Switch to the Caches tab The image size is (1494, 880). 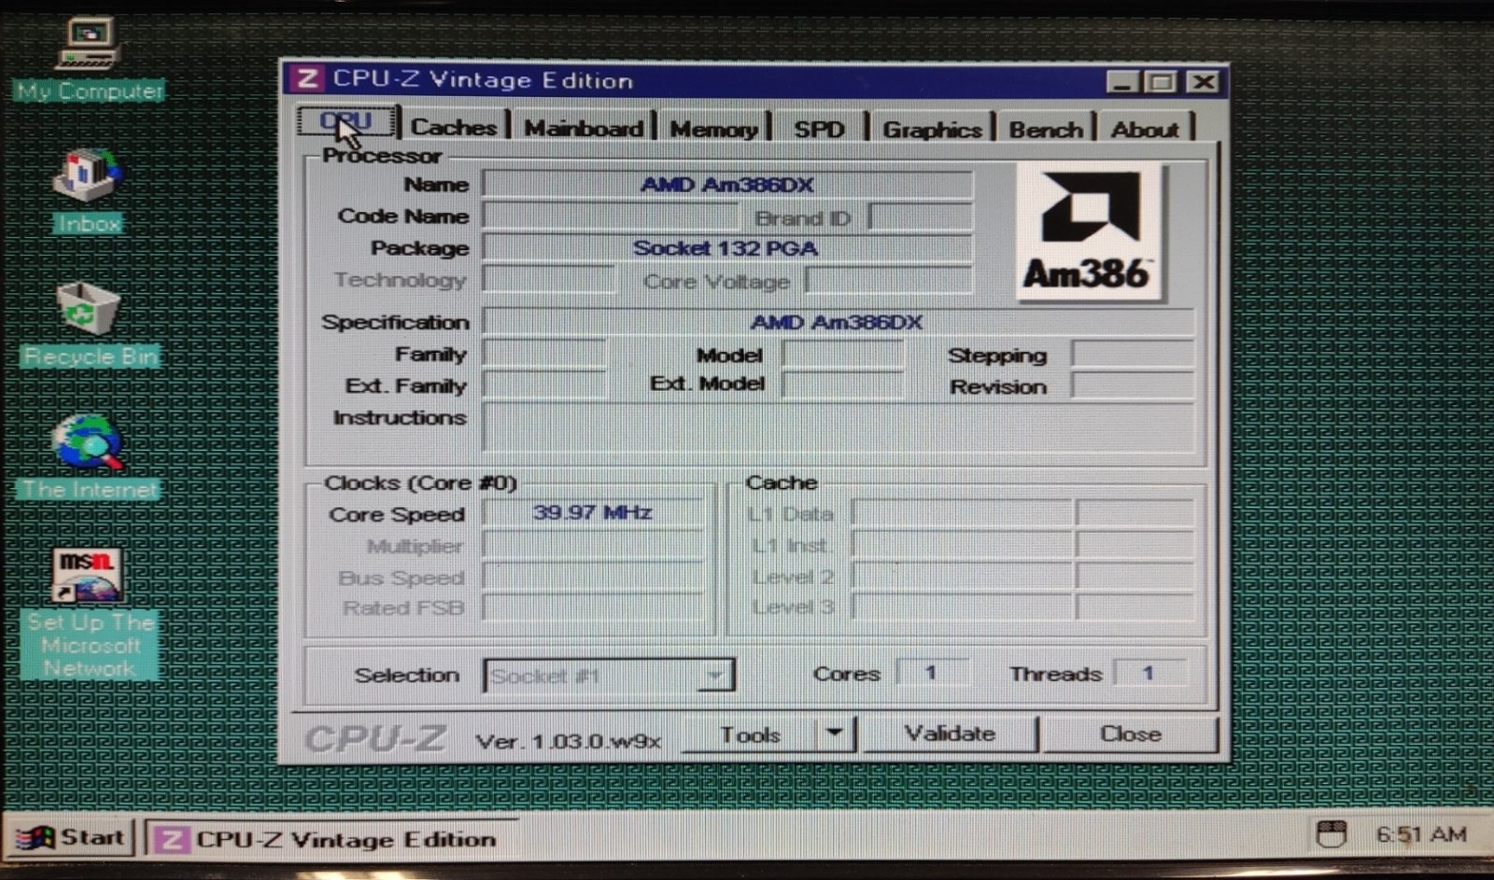click(x=454, y=127)
